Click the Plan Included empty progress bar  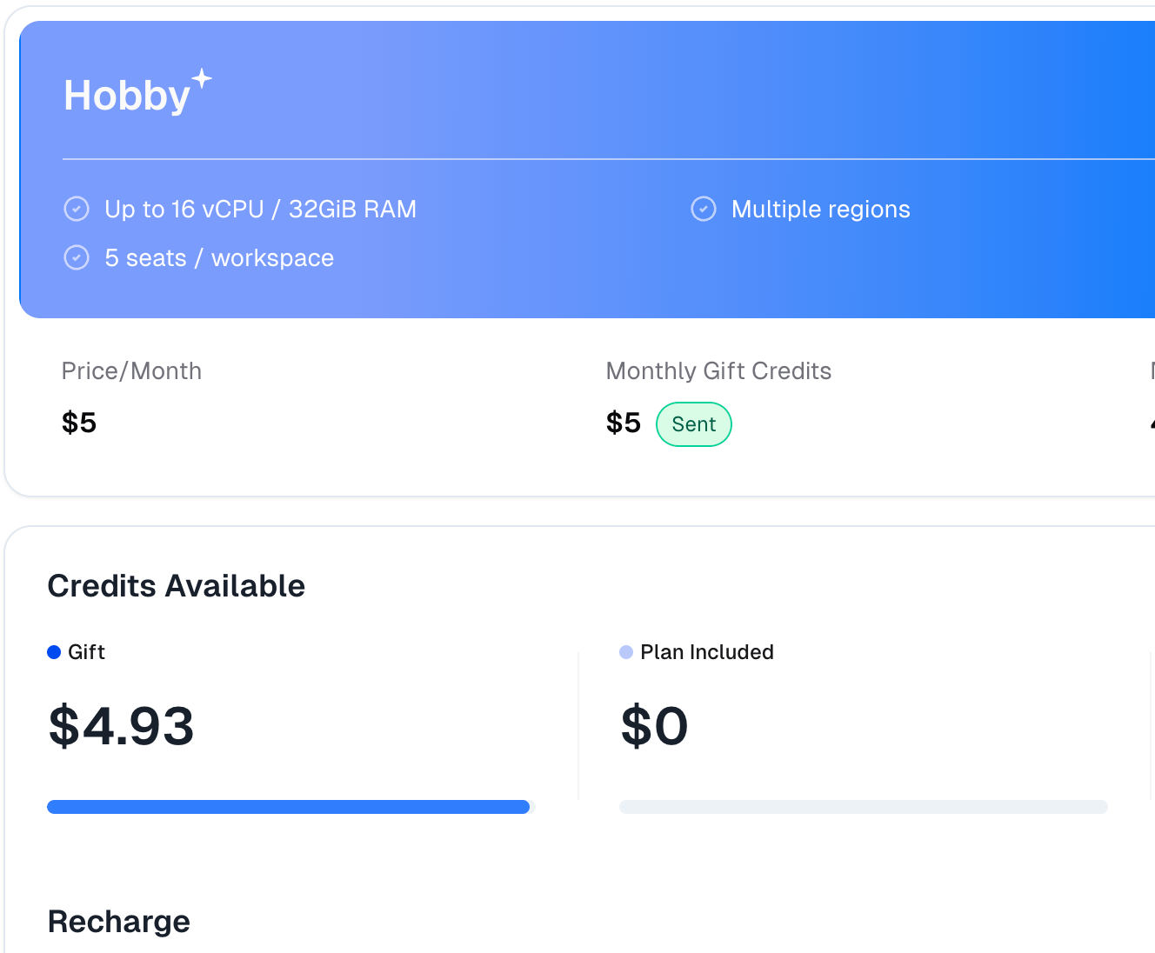click(864, 807)
